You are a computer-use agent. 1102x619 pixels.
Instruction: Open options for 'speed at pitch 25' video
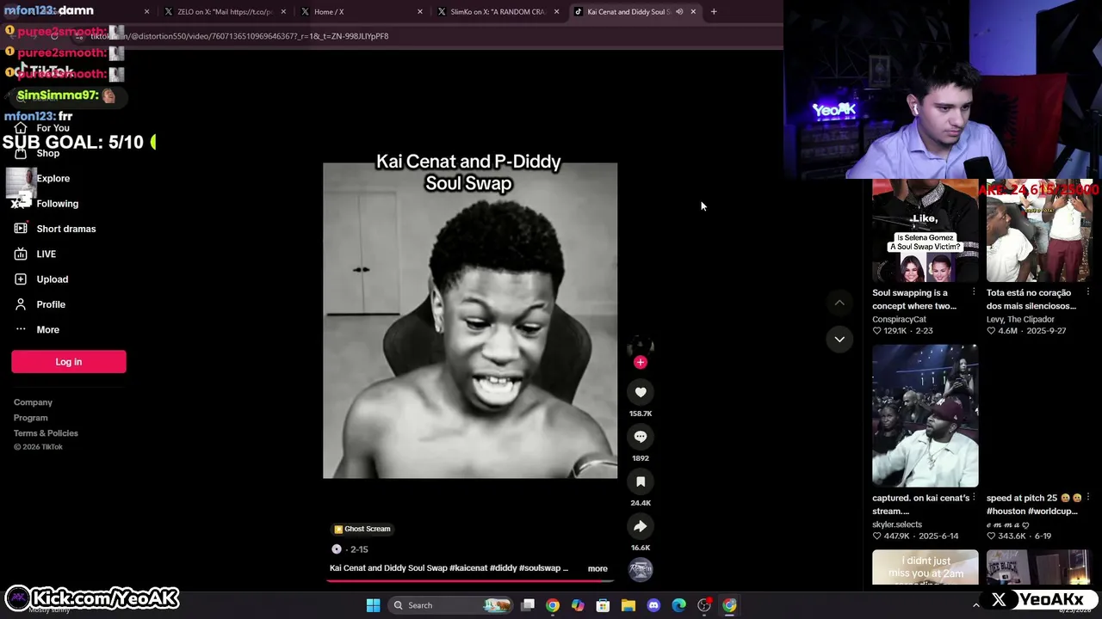coord(1087,498)
